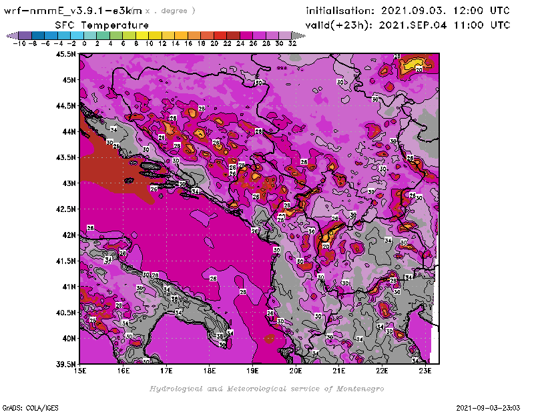Click the latitude axis label '42N'
The height and width of the screenshot is (412, 534).
69,235
